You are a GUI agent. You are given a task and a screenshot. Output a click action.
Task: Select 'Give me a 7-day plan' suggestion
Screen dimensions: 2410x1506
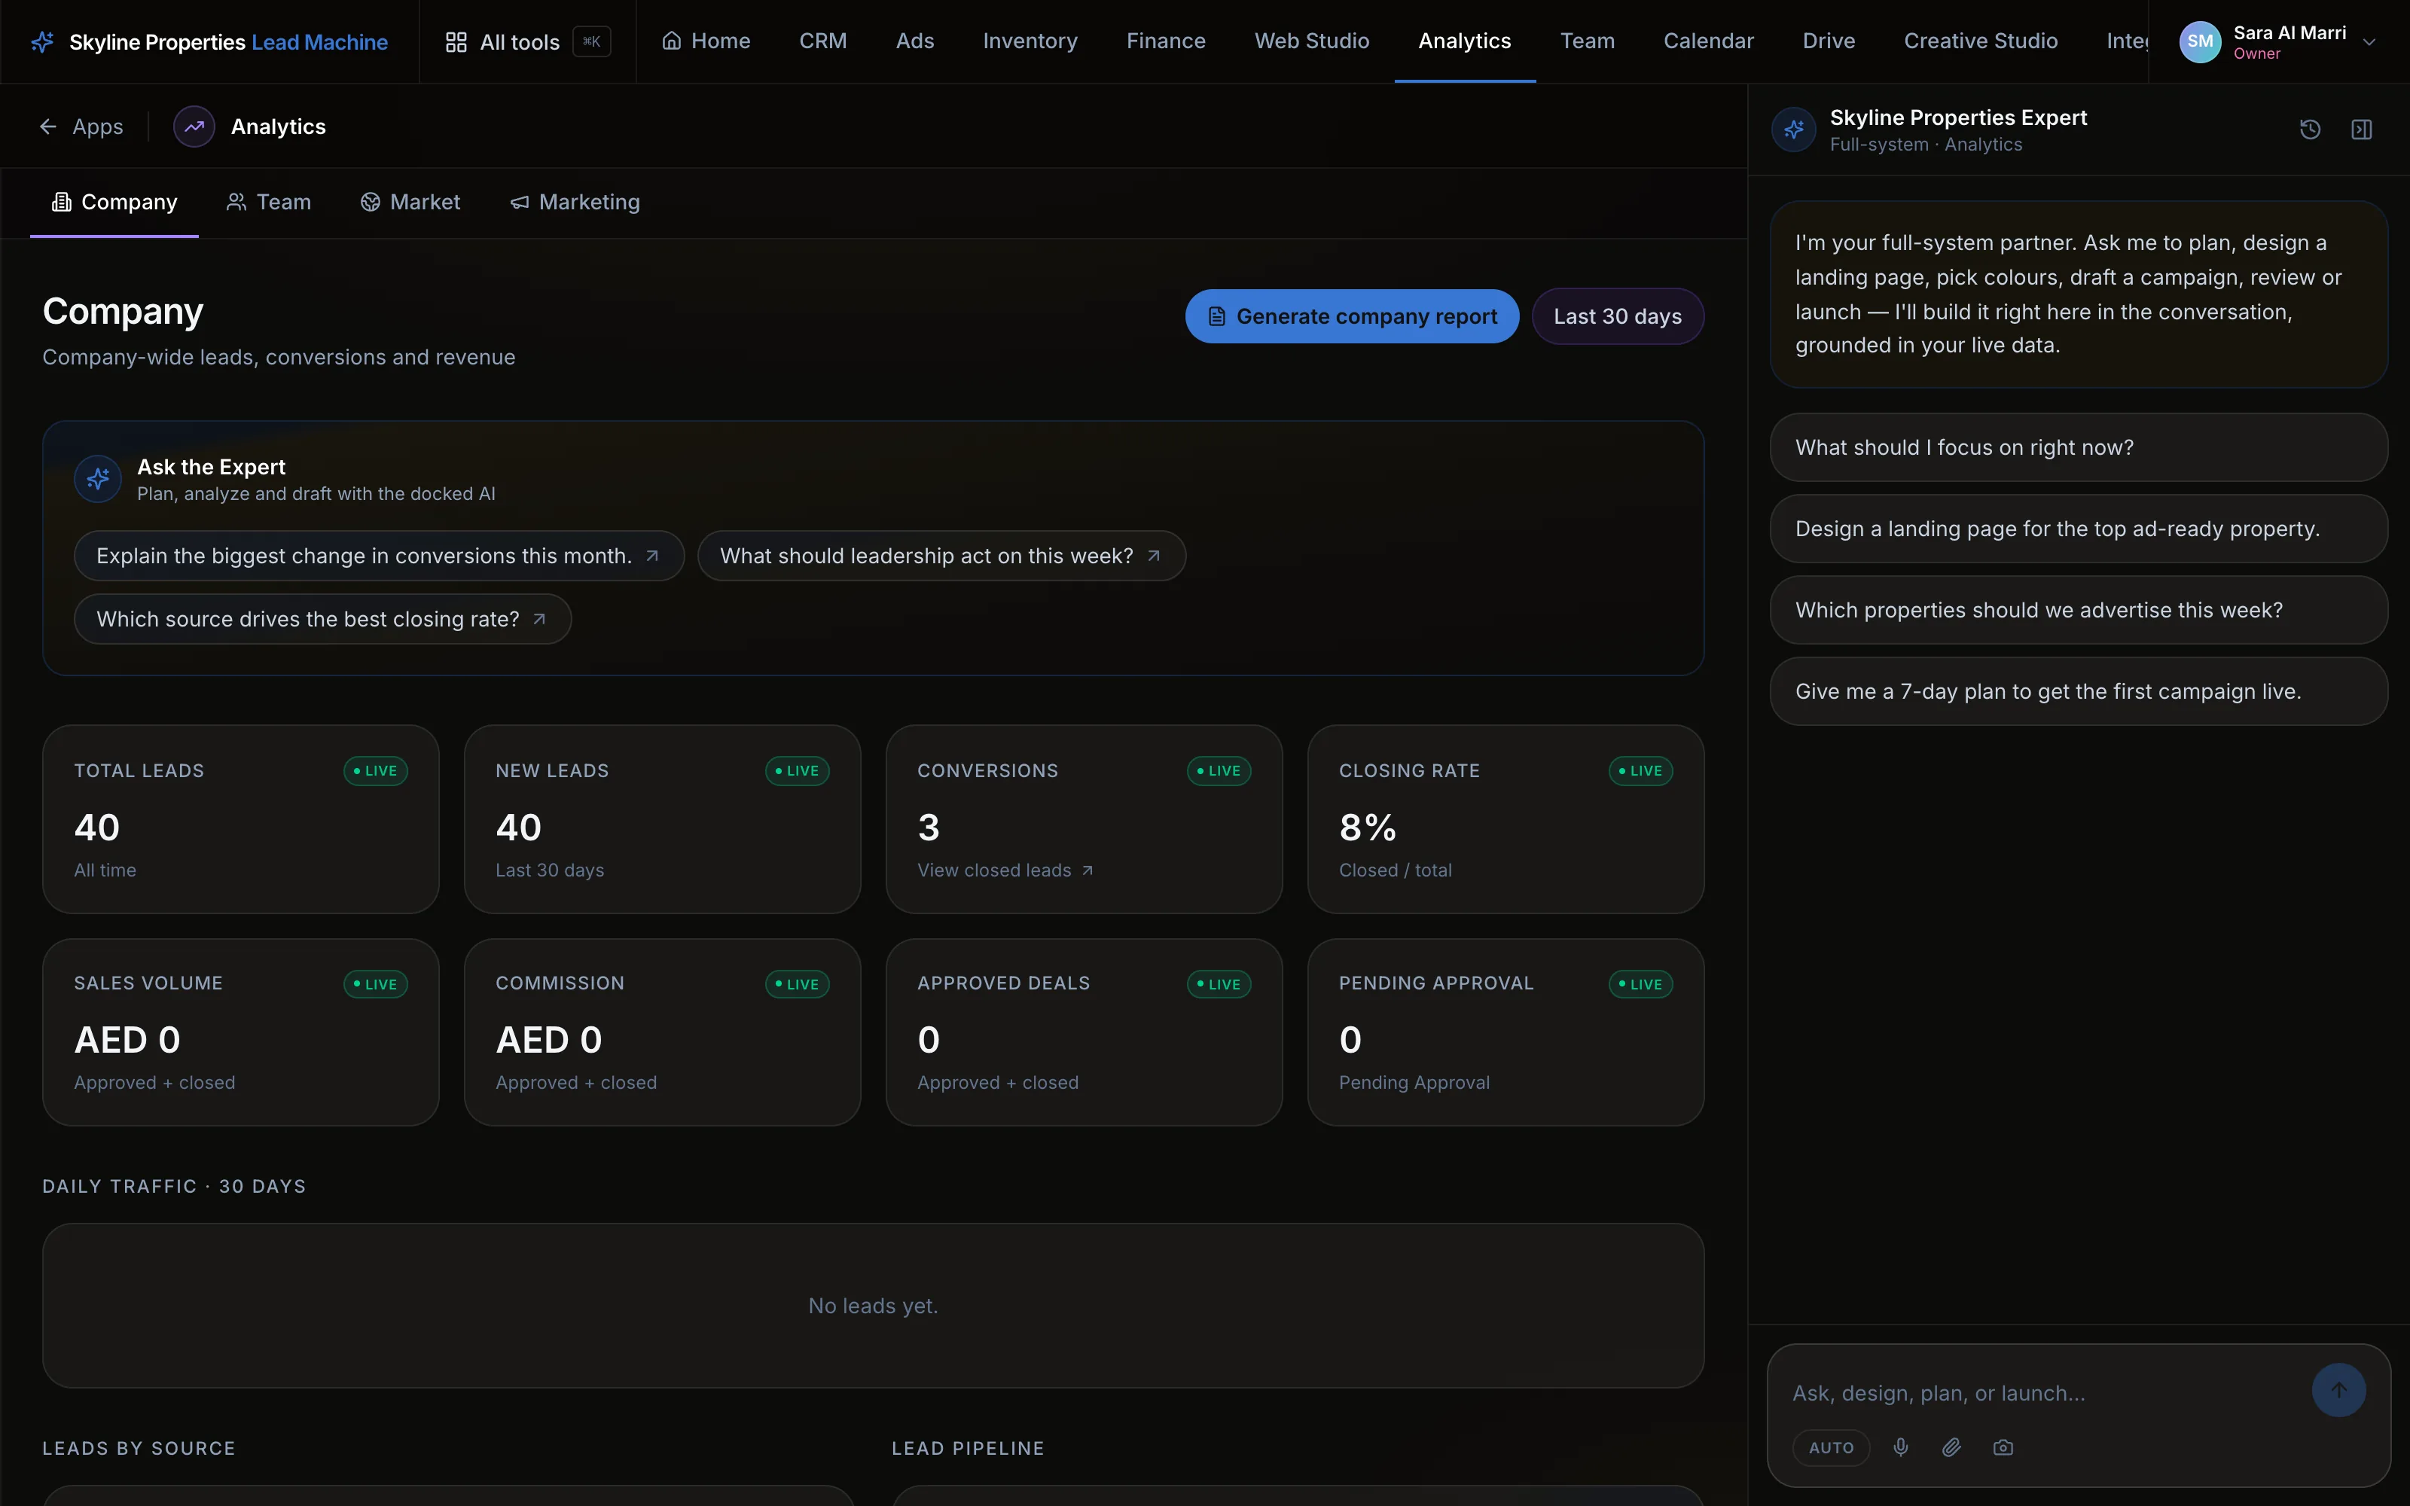2079,691
